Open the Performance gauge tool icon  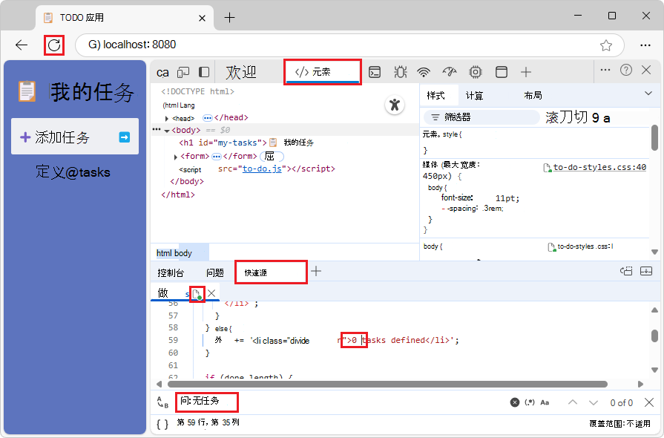(449, 72)
